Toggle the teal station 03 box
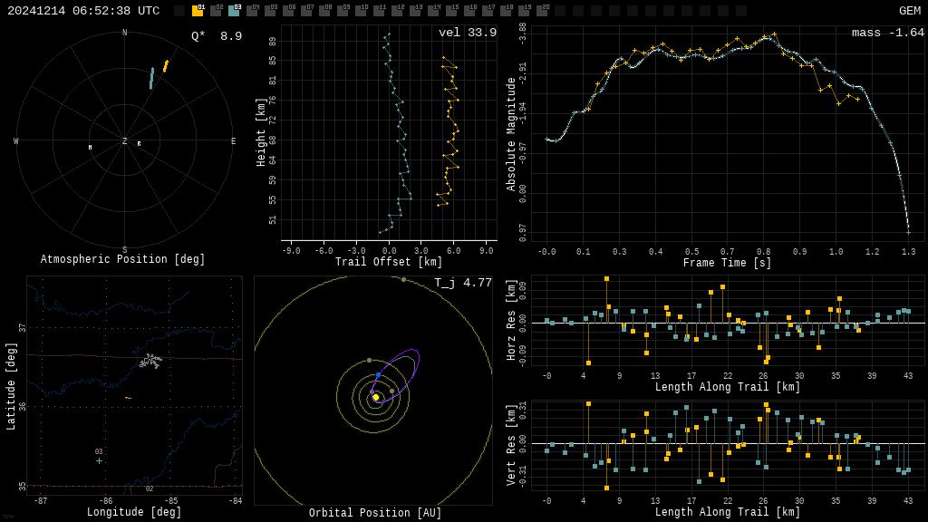 pos(234,11)
